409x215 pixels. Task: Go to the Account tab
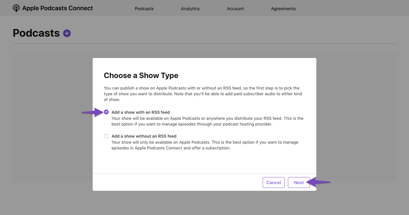click(235, 9)
